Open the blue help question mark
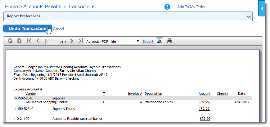The width and height of the screenshot is (270, 127). (x=167, y=7)
